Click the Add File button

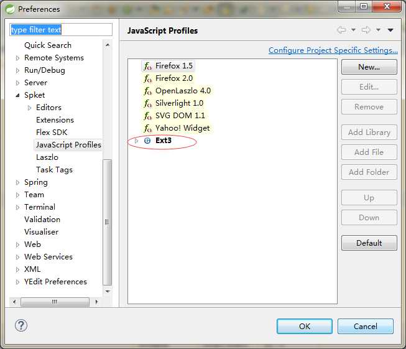tap(369, 152)
